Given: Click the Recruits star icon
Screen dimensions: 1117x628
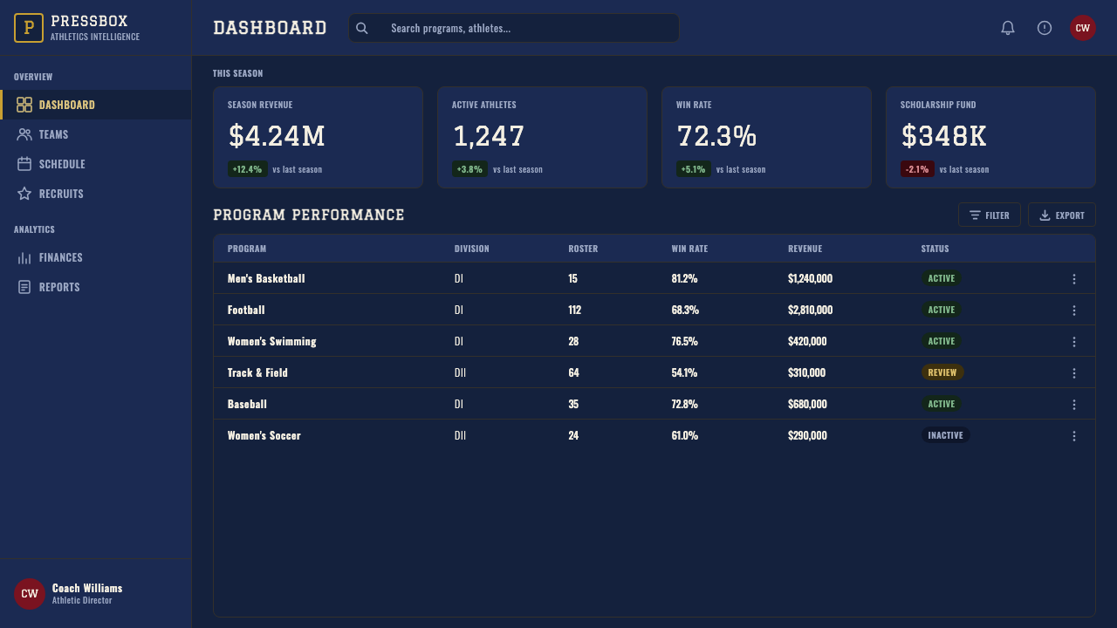Looking at the screenshot, I should 24,194.
